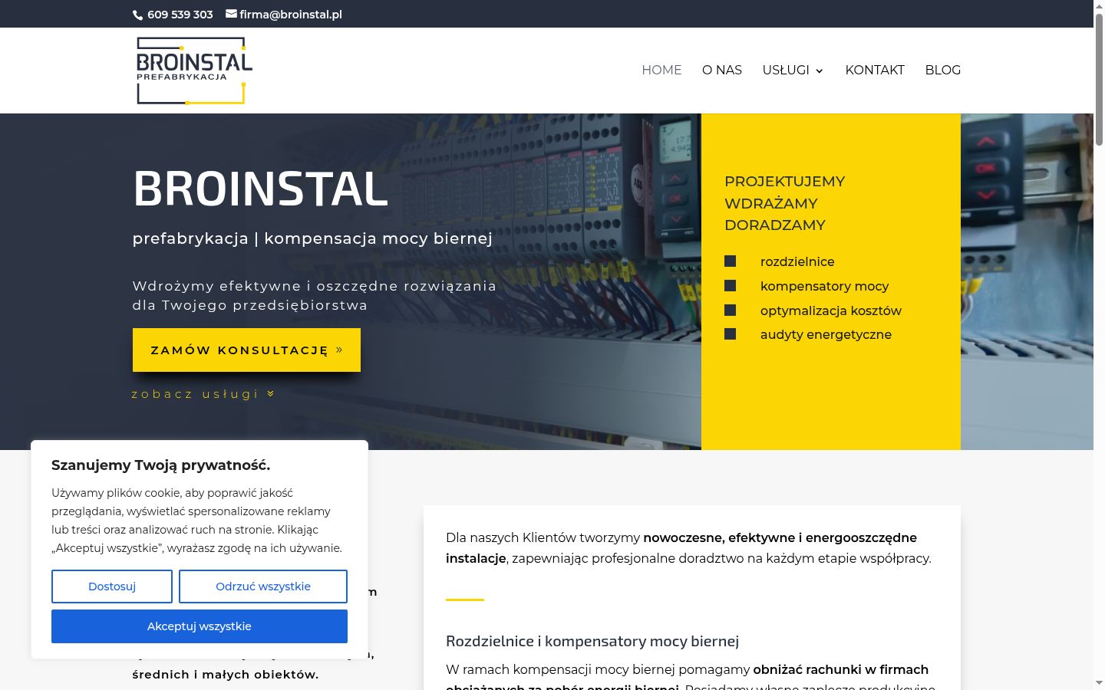Click the bullet square beside optymalizacja kosztów
Image resolution: width=1105 pixels, height=690 pixels.
[730, 310]
